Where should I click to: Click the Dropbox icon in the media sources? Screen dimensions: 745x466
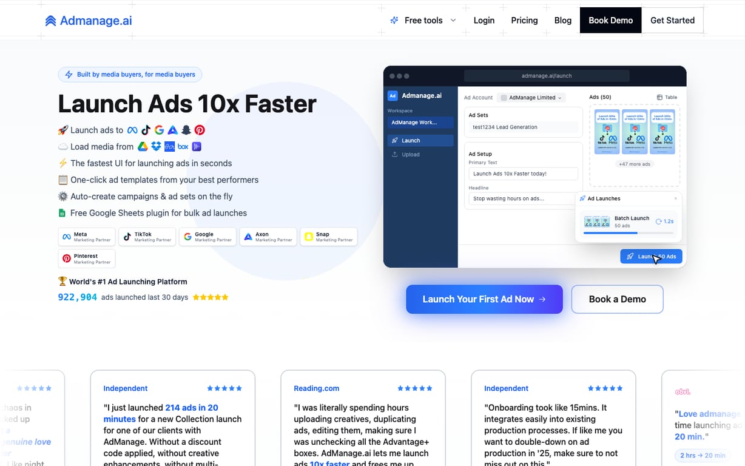pyautogui.click(x=156, y=146)
